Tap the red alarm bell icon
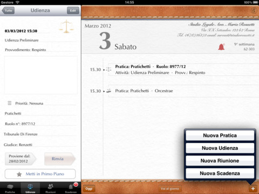Image resolution: width=259 pixels, height=194 pixels. click(x=221, y=47)
